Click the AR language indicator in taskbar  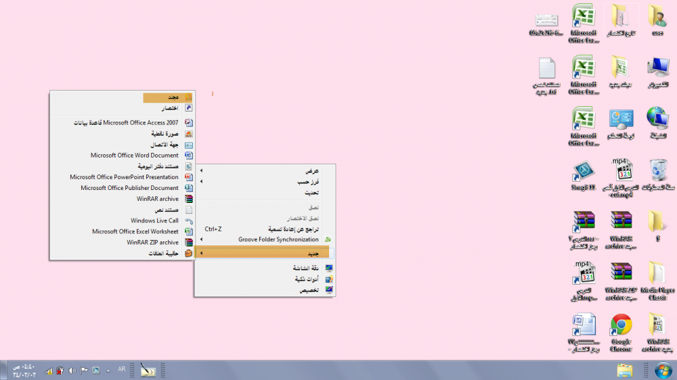pos(122,370)
